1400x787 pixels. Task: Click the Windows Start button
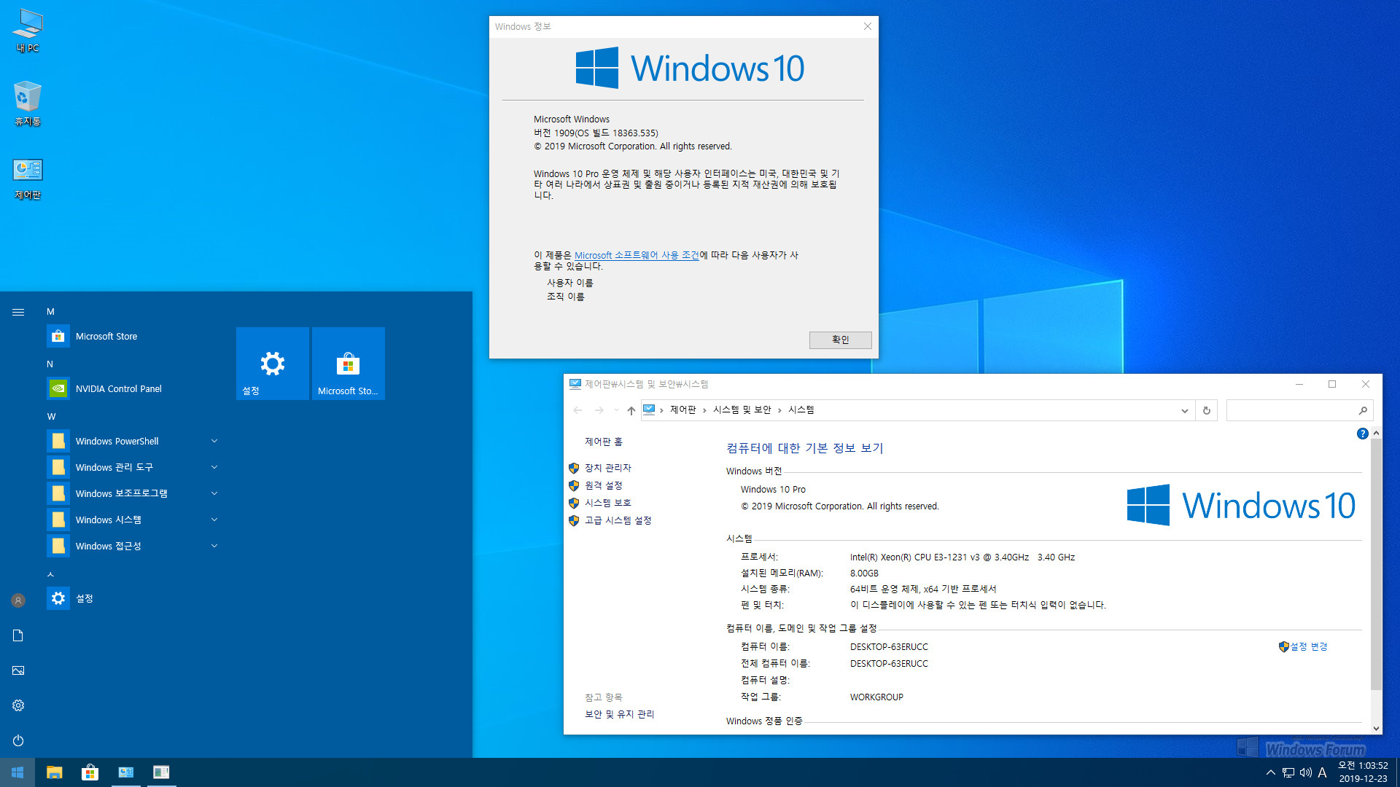point(17,772)
